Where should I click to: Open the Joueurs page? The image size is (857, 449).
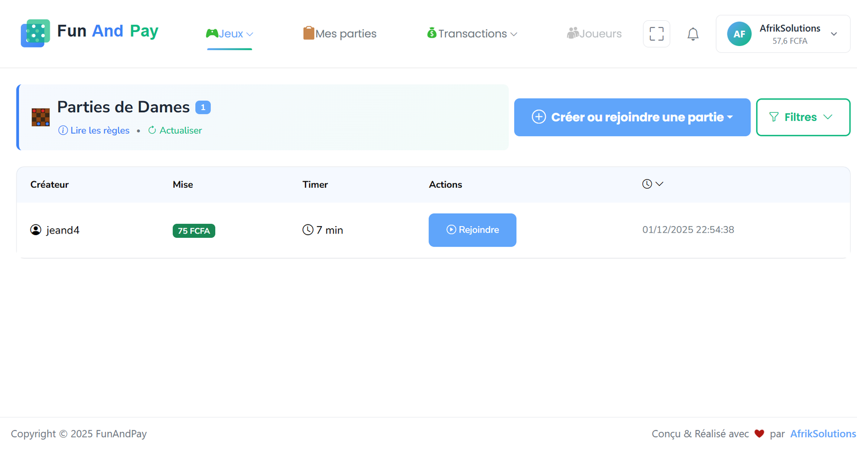[594, 34]
